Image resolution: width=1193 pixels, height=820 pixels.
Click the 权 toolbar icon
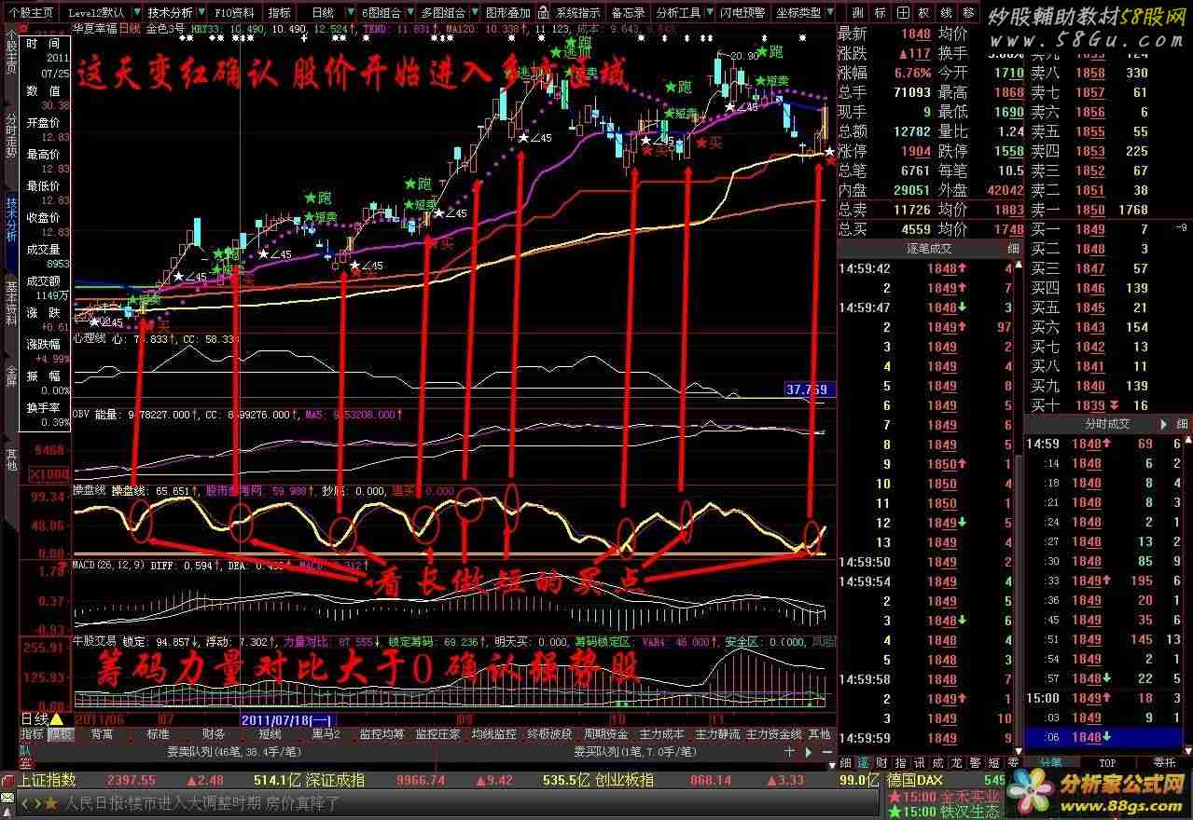point(923,13)
